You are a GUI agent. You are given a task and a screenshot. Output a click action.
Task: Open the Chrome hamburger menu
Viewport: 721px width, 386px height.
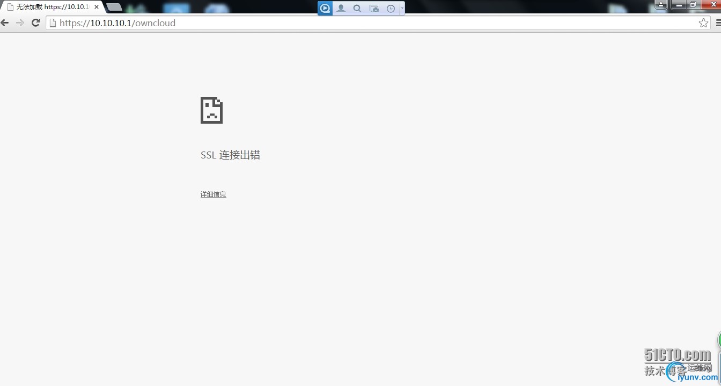(x=718, y=23)
